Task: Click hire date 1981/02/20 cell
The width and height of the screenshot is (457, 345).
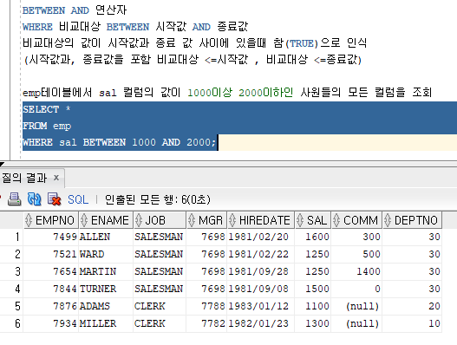Action: [261, 237]
